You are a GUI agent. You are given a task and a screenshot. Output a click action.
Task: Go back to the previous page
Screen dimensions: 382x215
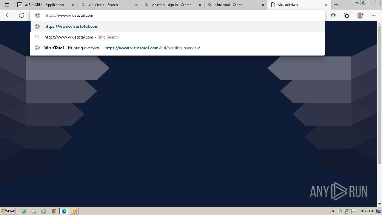8,15
